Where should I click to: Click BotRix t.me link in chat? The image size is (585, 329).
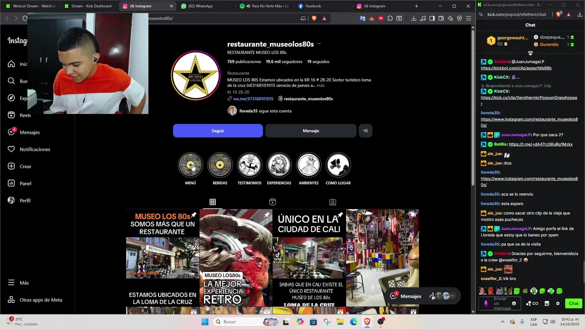541,144
